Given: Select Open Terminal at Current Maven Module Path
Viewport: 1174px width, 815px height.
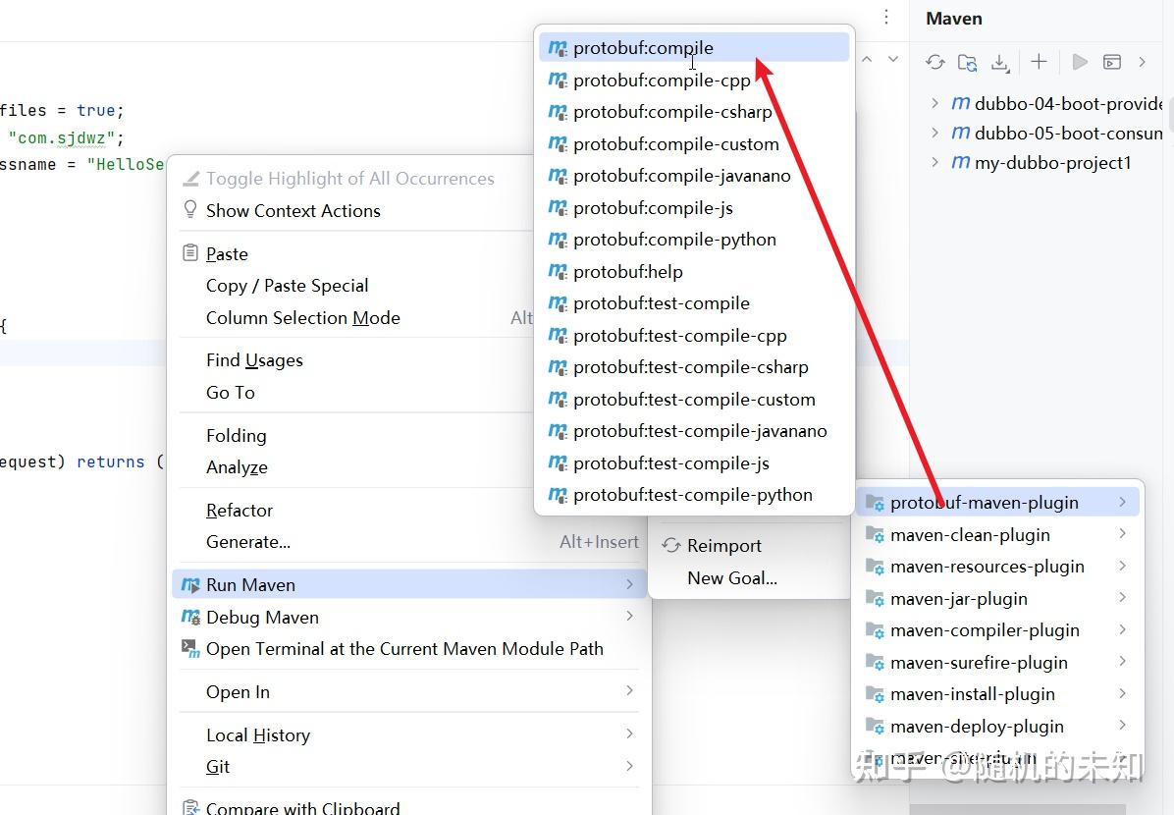Looking at the screenshot, I should 404,649.
